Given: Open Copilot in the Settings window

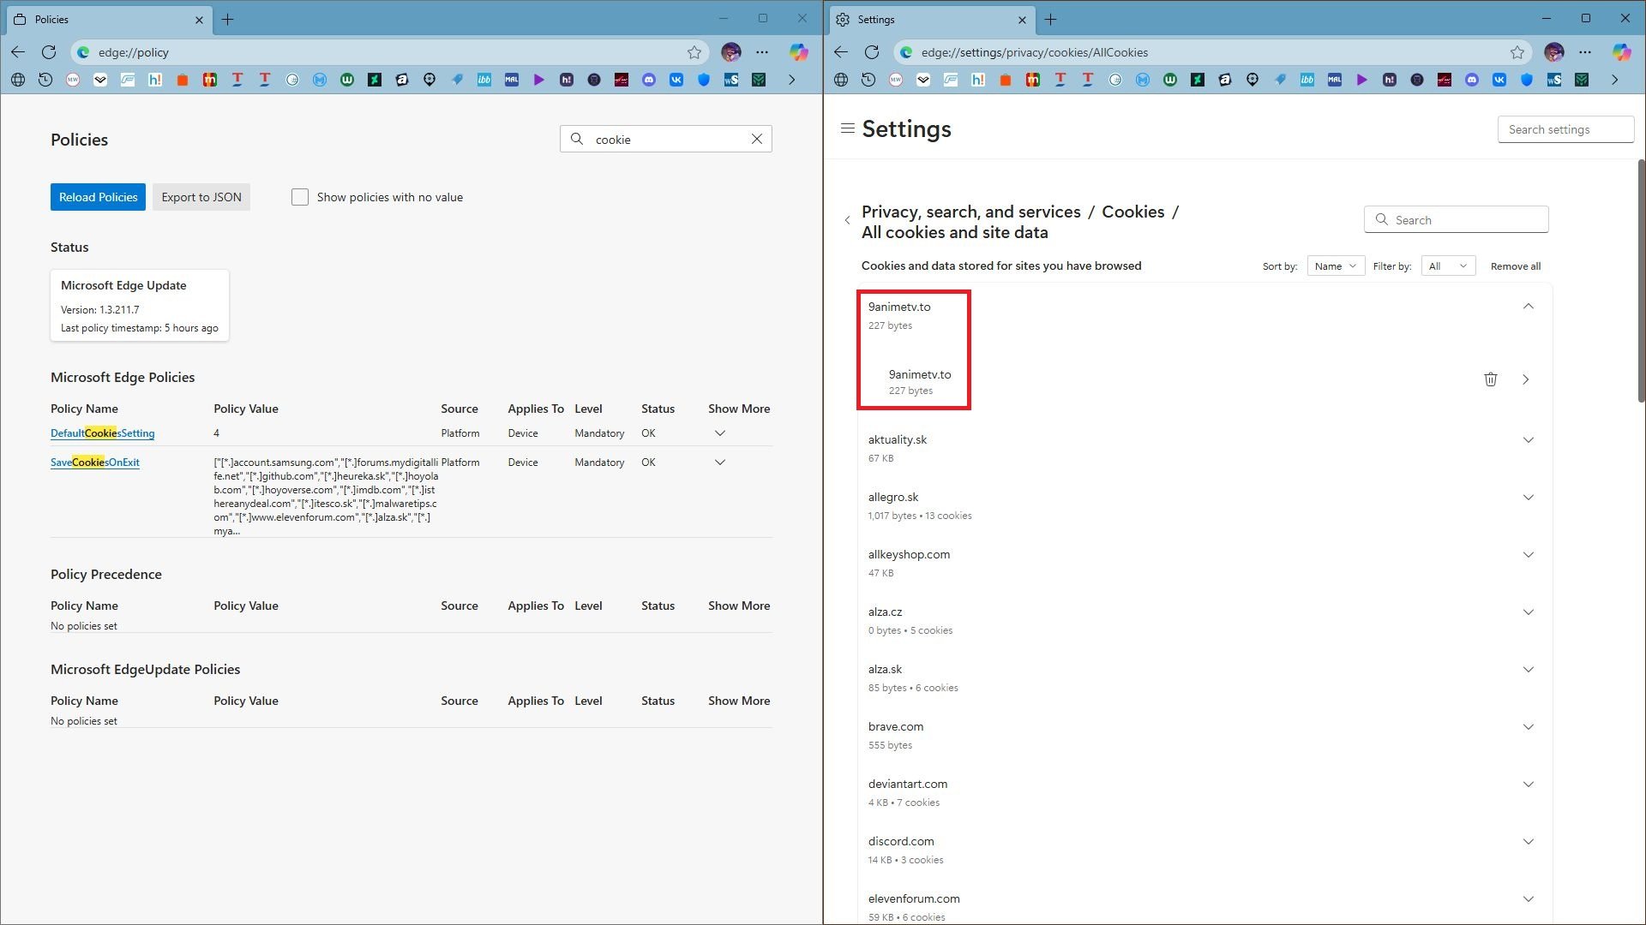Looking at the screenshot, I should point(1622,52).
